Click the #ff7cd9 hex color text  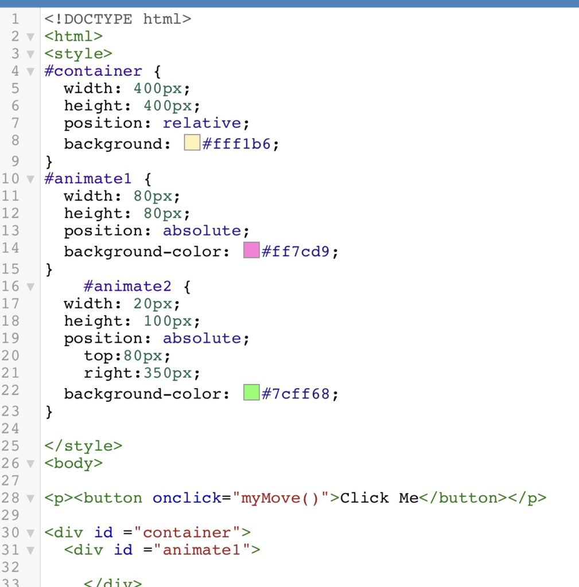click(296, 252)
